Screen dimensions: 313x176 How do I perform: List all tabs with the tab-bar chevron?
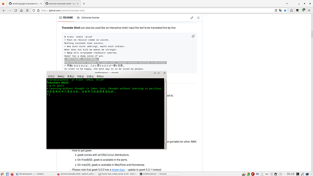tap(287, 4)
